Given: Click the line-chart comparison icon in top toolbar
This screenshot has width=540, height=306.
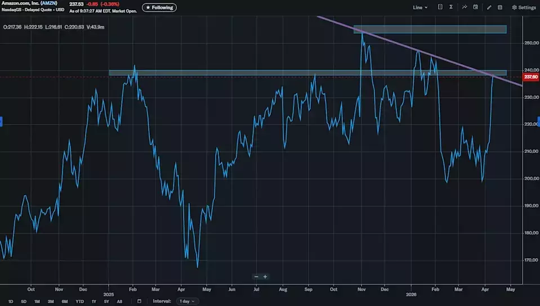Looking at the screenshot, I should coord(464,7).
